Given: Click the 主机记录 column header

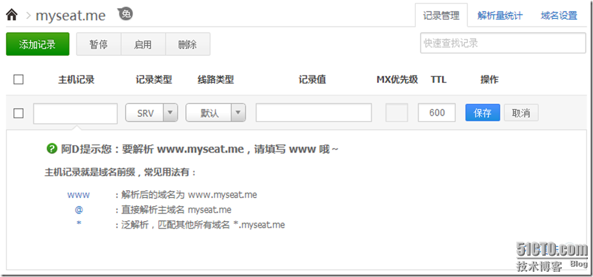Looking at the screenshot, I should [76, 79].
